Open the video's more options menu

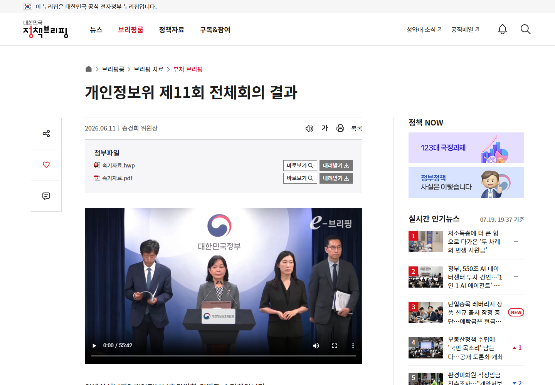click(353, 345)
